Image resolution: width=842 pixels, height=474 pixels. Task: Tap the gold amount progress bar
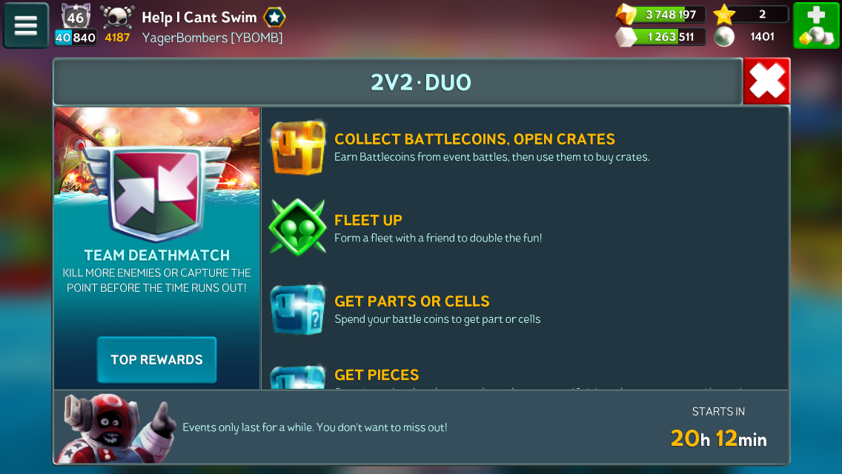pos(670,15)
